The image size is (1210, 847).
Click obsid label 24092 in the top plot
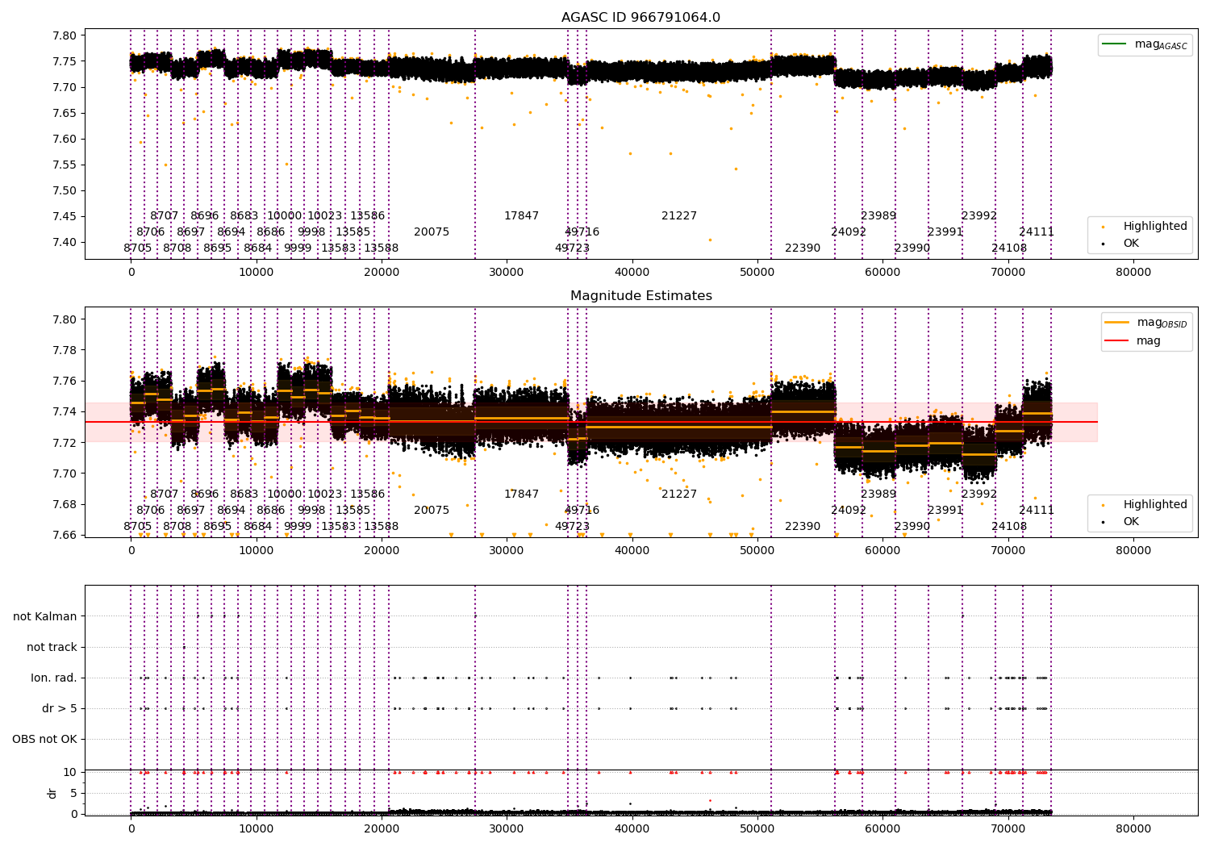point(849,232)
